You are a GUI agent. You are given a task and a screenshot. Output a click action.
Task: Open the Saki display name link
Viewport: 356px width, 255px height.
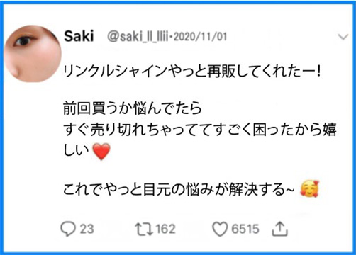(79, 36)
